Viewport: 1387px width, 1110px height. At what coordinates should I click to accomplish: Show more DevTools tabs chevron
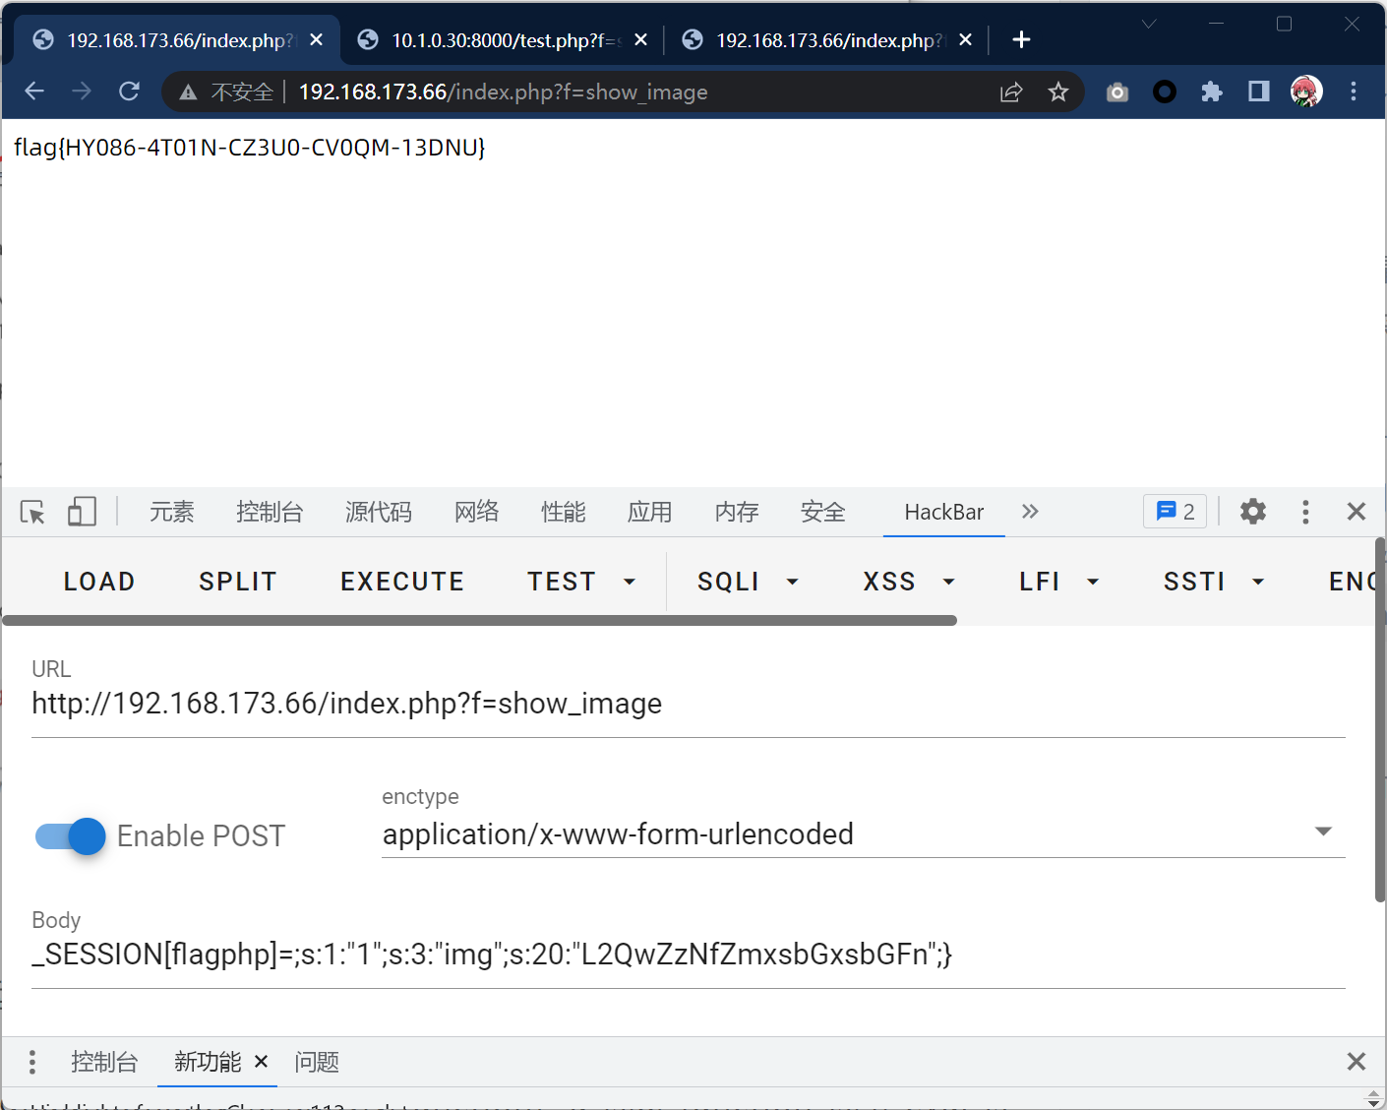point(1030,512)
